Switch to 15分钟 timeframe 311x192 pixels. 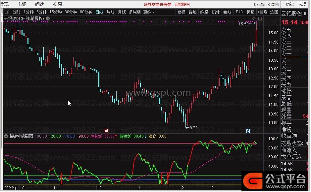[56, 12]
